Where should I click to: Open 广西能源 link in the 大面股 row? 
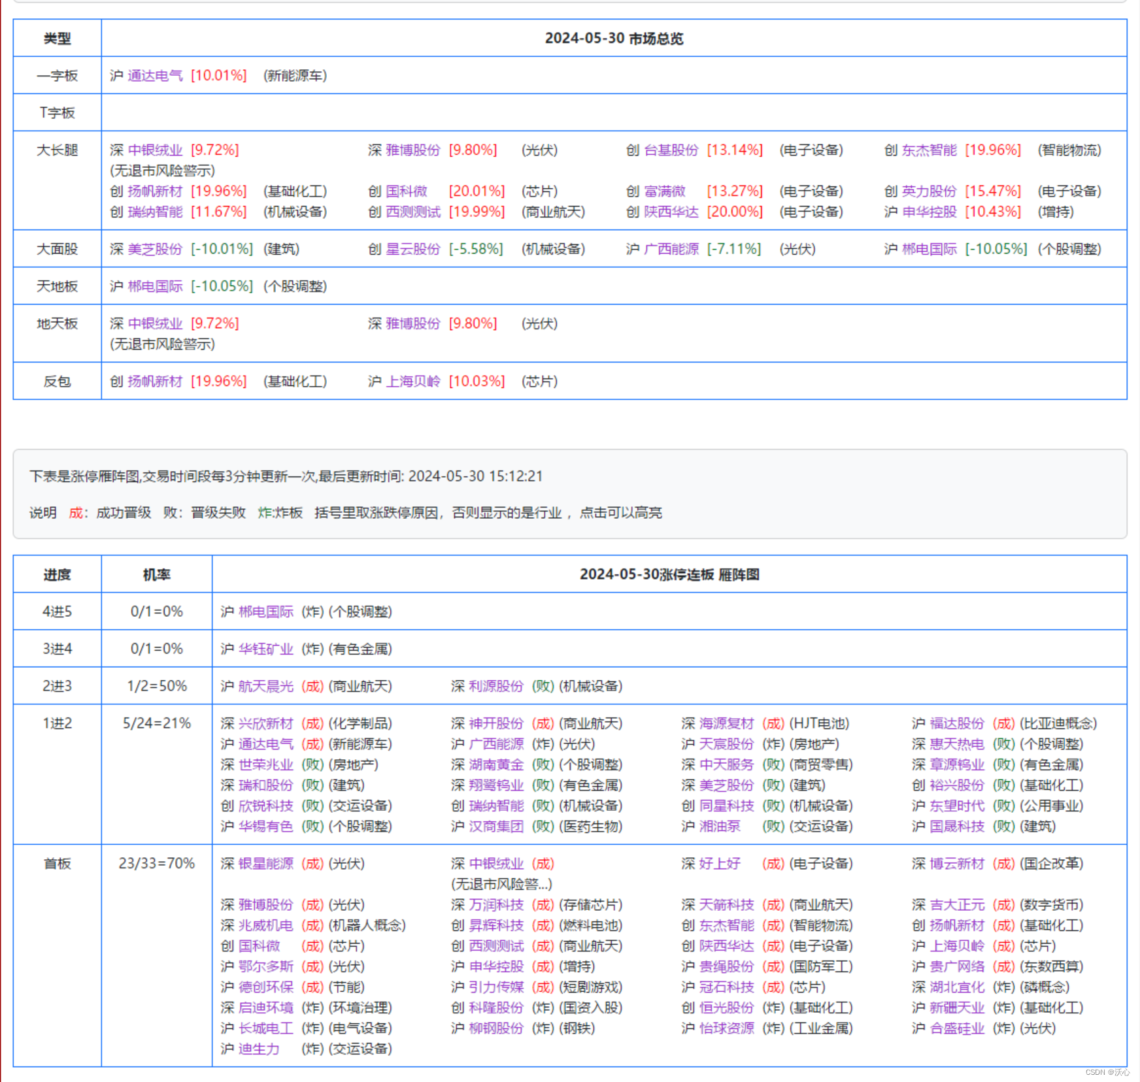point(671,250)
